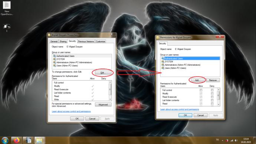Open the Security tab in Properties window
The height and width of the screenshot is (144, 256).
(72, 41)
